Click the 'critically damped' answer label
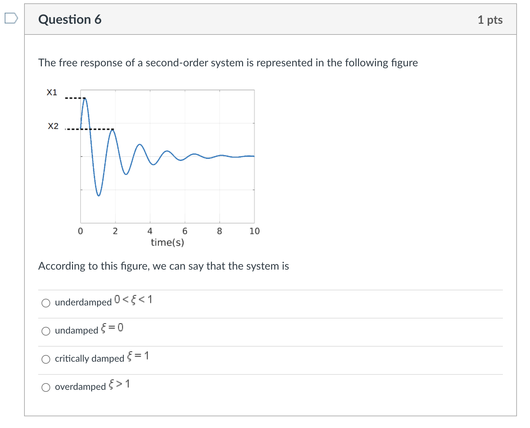 coord(89,359)
